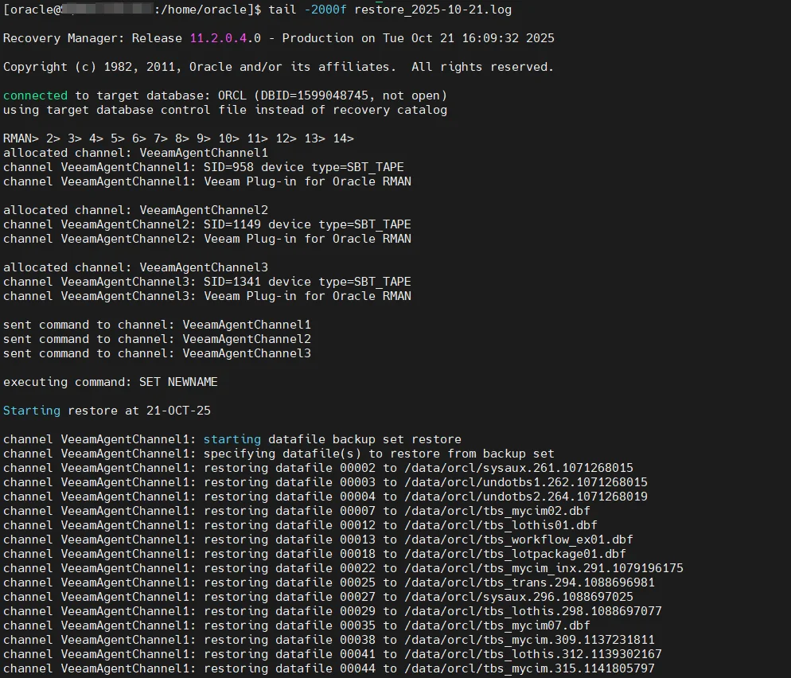The width and height of the screenshot is (791, 678).
Task: Click the "allocated channel: VeeamAgentChannel1" line
Action: [x=135, y=153]
